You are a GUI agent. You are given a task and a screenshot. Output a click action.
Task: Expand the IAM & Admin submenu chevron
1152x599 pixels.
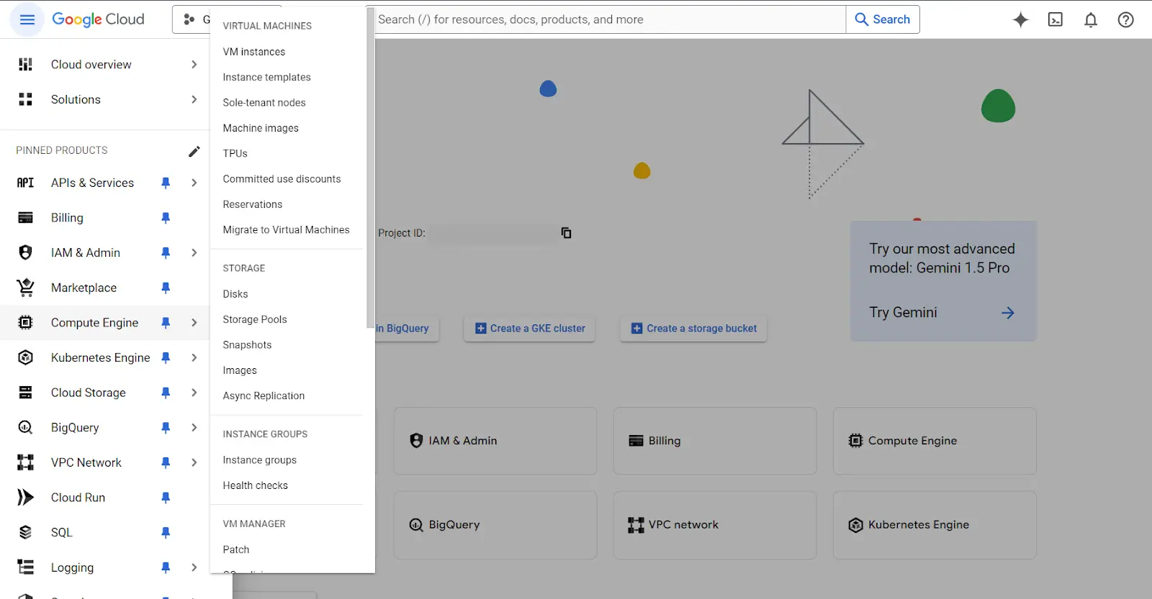pos(194,252)
